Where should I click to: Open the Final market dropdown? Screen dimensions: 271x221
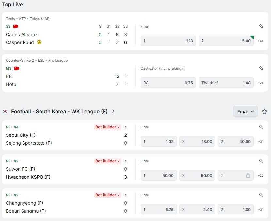pyautogui.click(x=246, y=111)
